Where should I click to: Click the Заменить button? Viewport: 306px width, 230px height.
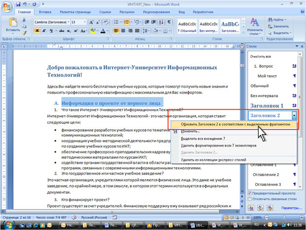pyautogui.click(x=278, y=26)
